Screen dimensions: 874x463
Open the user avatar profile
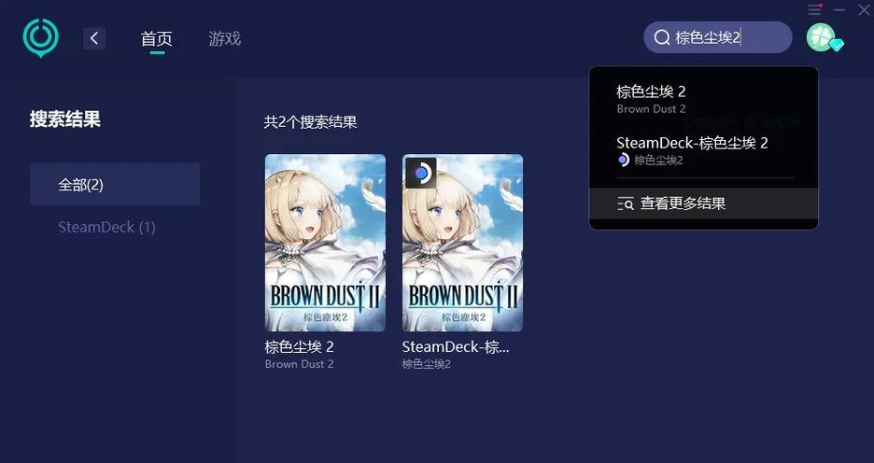pyautogui.click(x=821, y=37)
